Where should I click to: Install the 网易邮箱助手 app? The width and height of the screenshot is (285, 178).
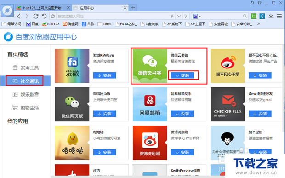coord(182,114)
